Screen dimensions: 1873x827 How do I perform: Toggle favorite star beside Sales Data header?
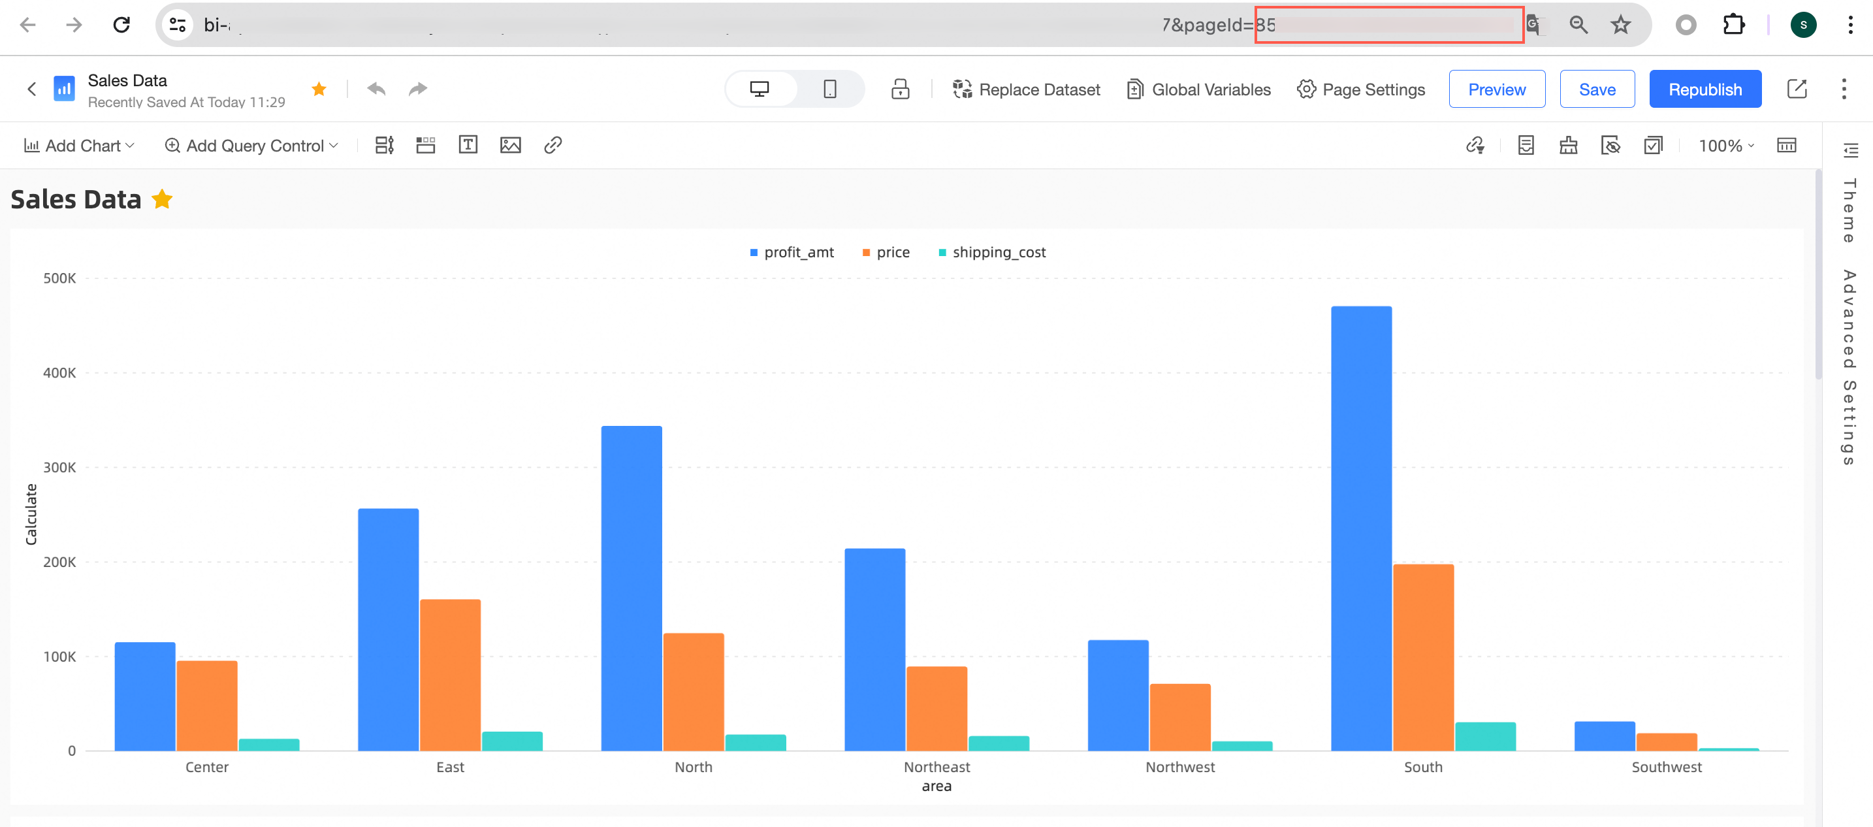[319, 89]
